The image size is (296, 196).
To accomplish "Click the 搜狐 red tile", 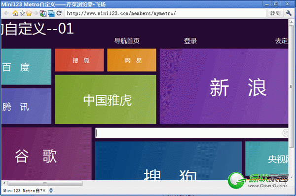I will click(79, 60).
